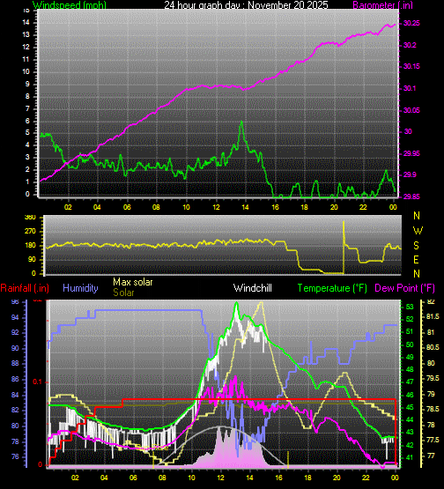
Task: Click the Rainfall (.in) legend label
Action: click(25, 288)
